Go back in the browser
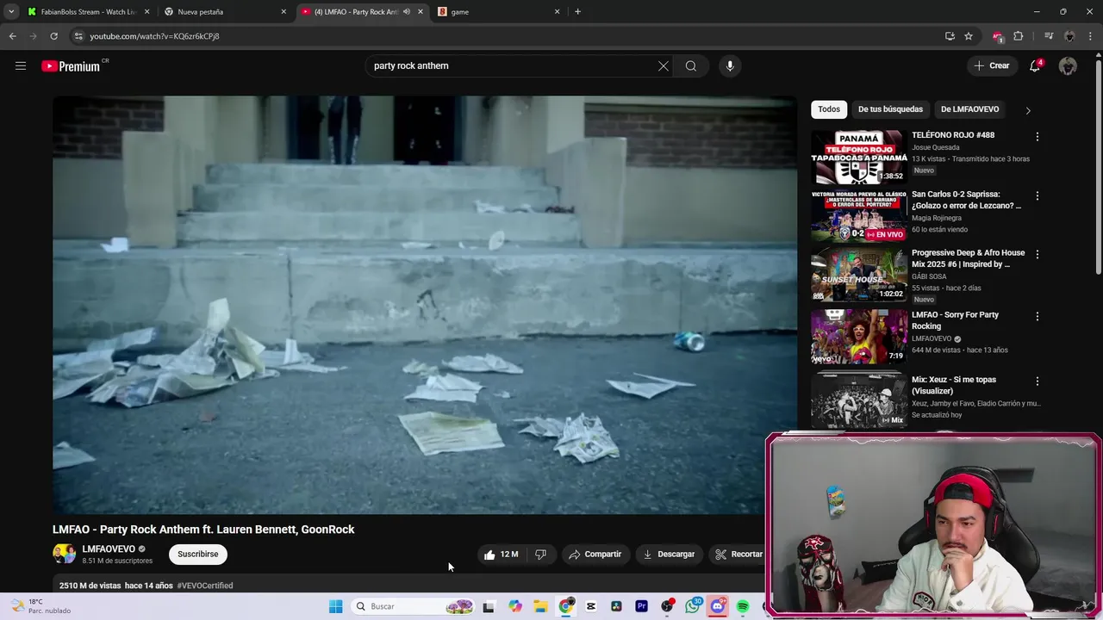 pos(12,36)
